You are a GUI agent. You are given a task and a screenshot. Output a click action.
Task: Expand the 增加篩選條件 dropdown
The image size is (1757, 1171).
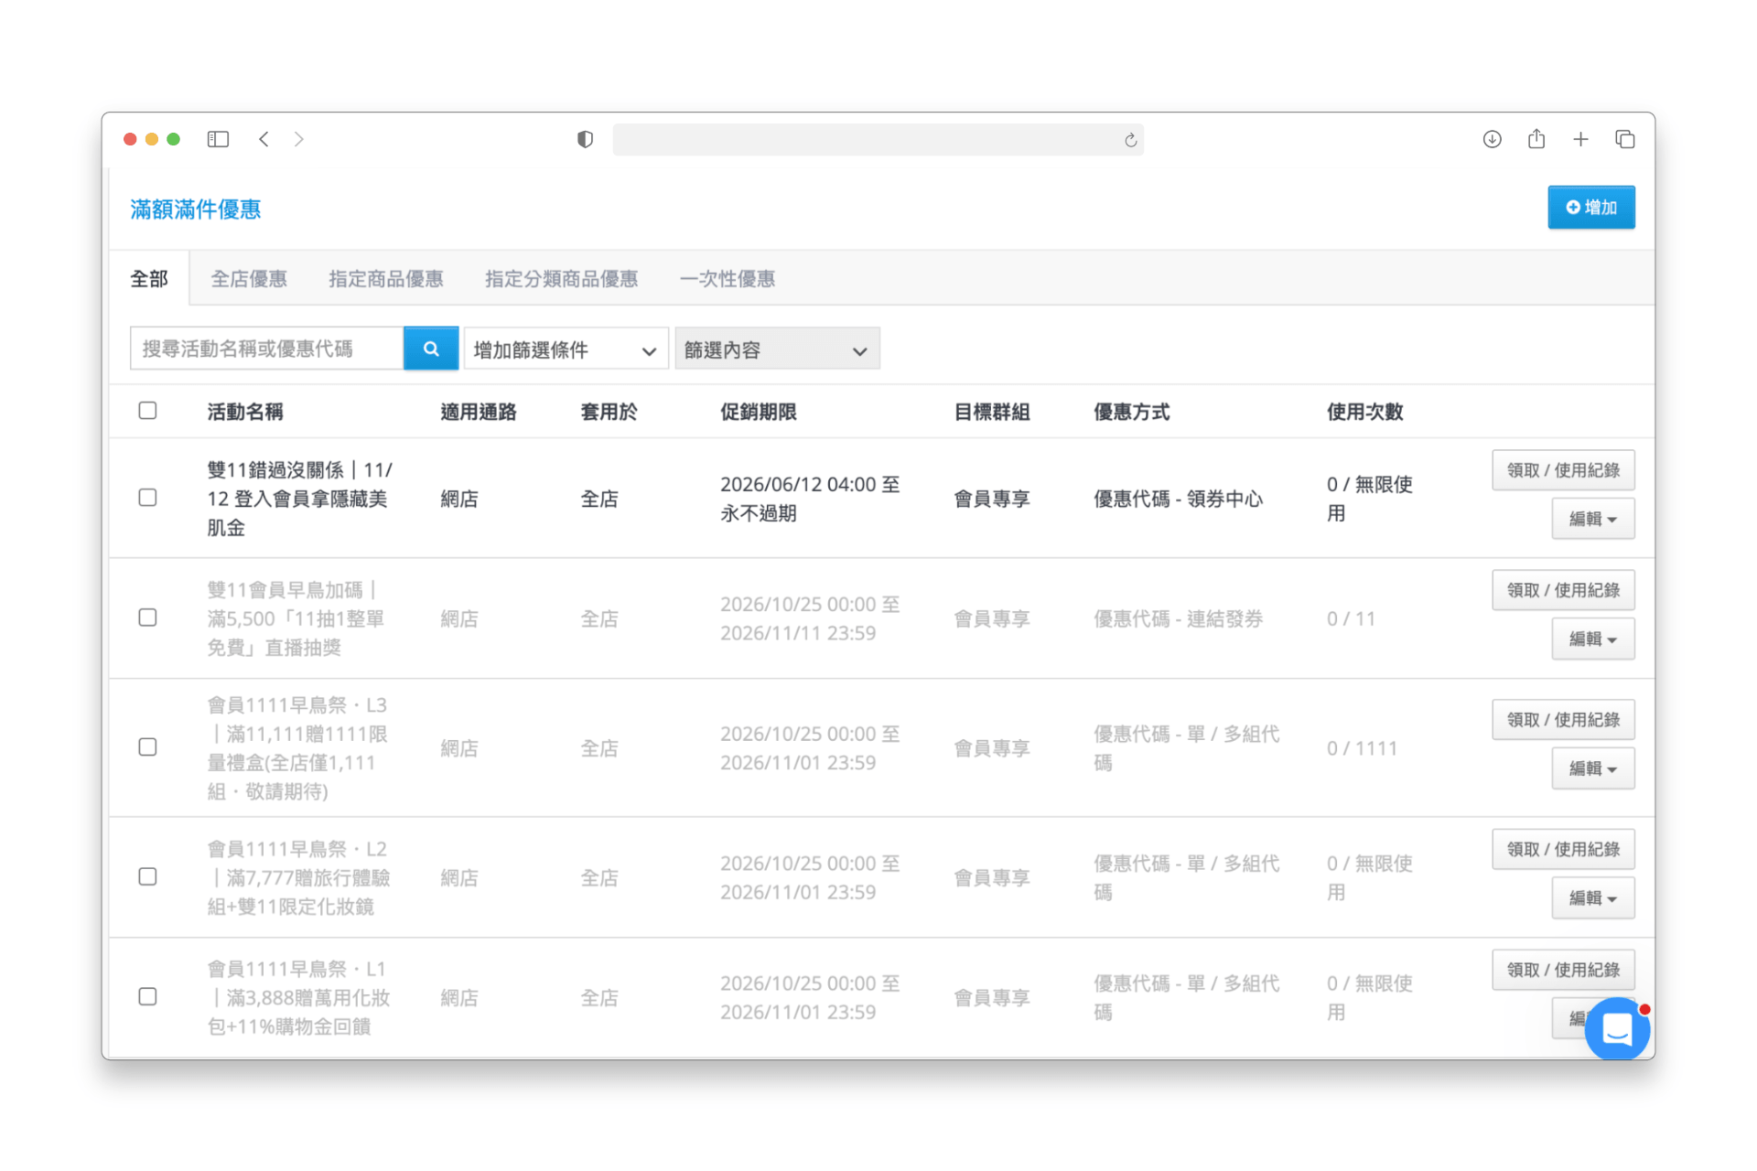pos(566,349)
